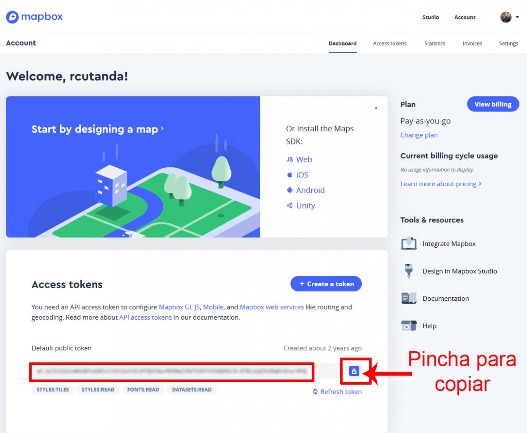This screenshot has width=527, height=433.
Task: Click Start by designing a map
Action: click(97, 129)
